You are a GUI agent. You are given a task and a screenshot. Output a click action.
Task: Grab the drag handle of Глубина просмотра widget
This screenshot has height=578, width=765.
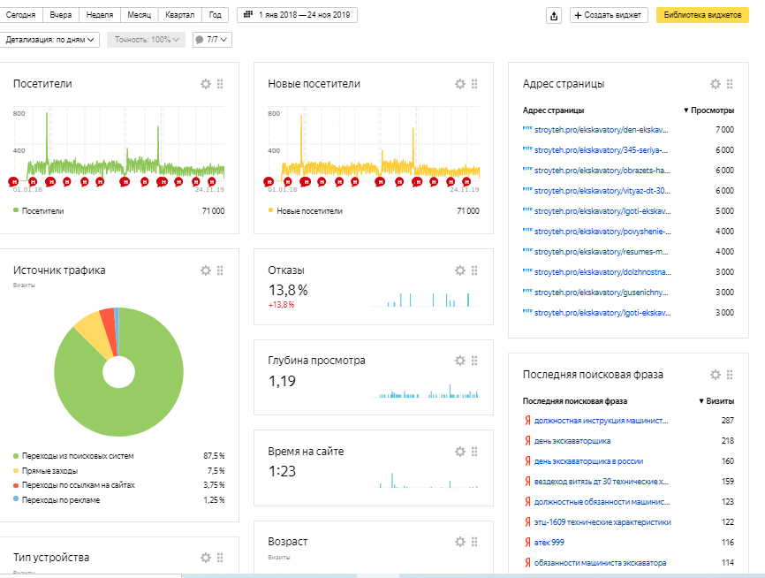(474, 361)
